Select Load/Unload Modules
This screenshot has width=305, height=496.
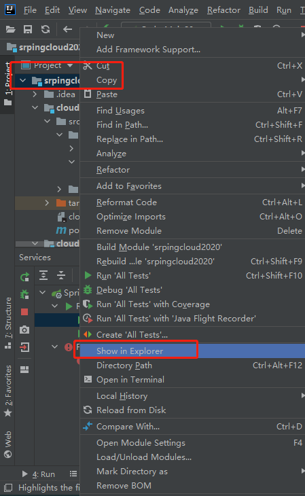coord(192,457)
